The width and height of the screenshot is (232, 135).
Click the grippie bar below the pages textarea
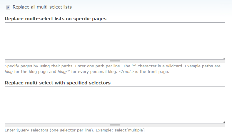[115, 61]
